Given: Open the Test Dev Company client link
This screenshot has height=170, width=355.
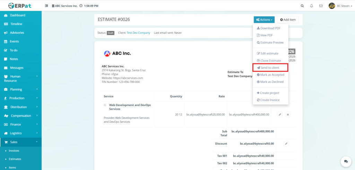Looking at the screenshot, I should [138, 33].
